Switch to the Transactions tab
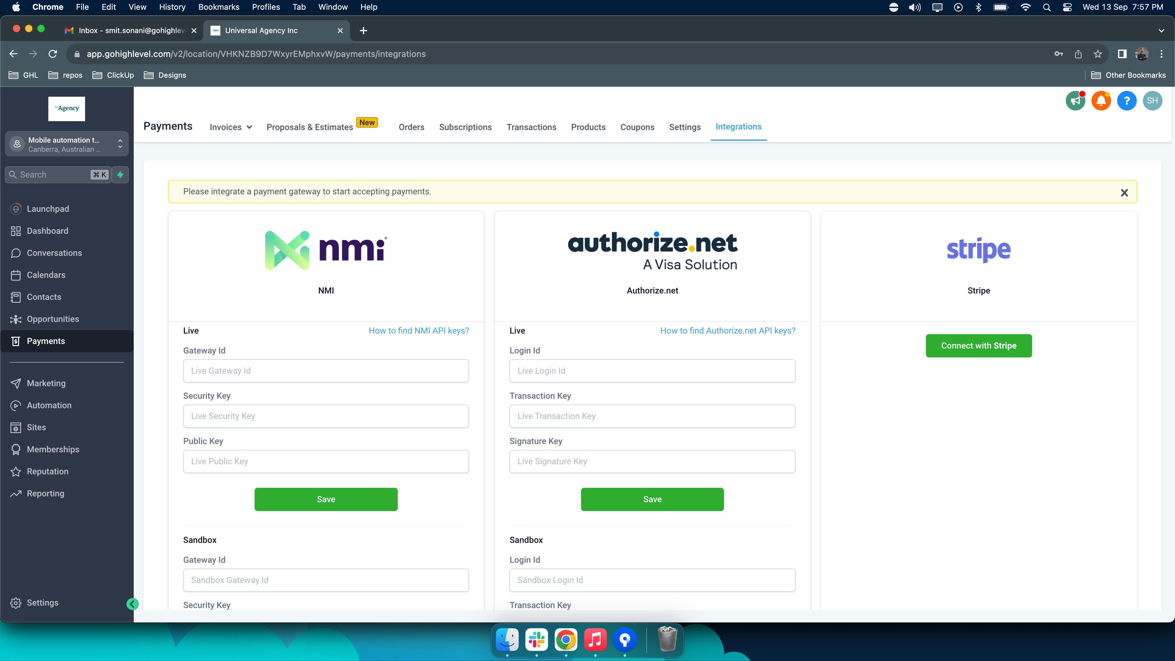This screenshot has height=661, width=1175. [x=531, y=127]
